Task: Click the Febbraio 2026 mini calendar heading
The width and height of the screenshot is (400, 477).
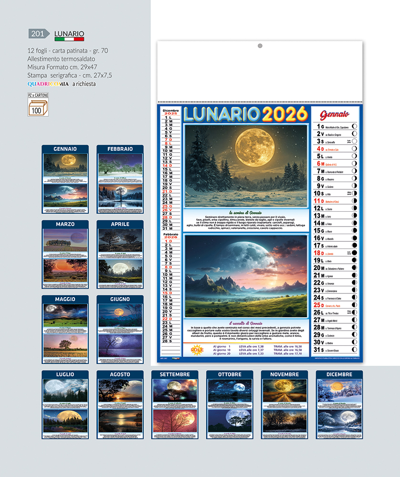Action: pos(170,237)
